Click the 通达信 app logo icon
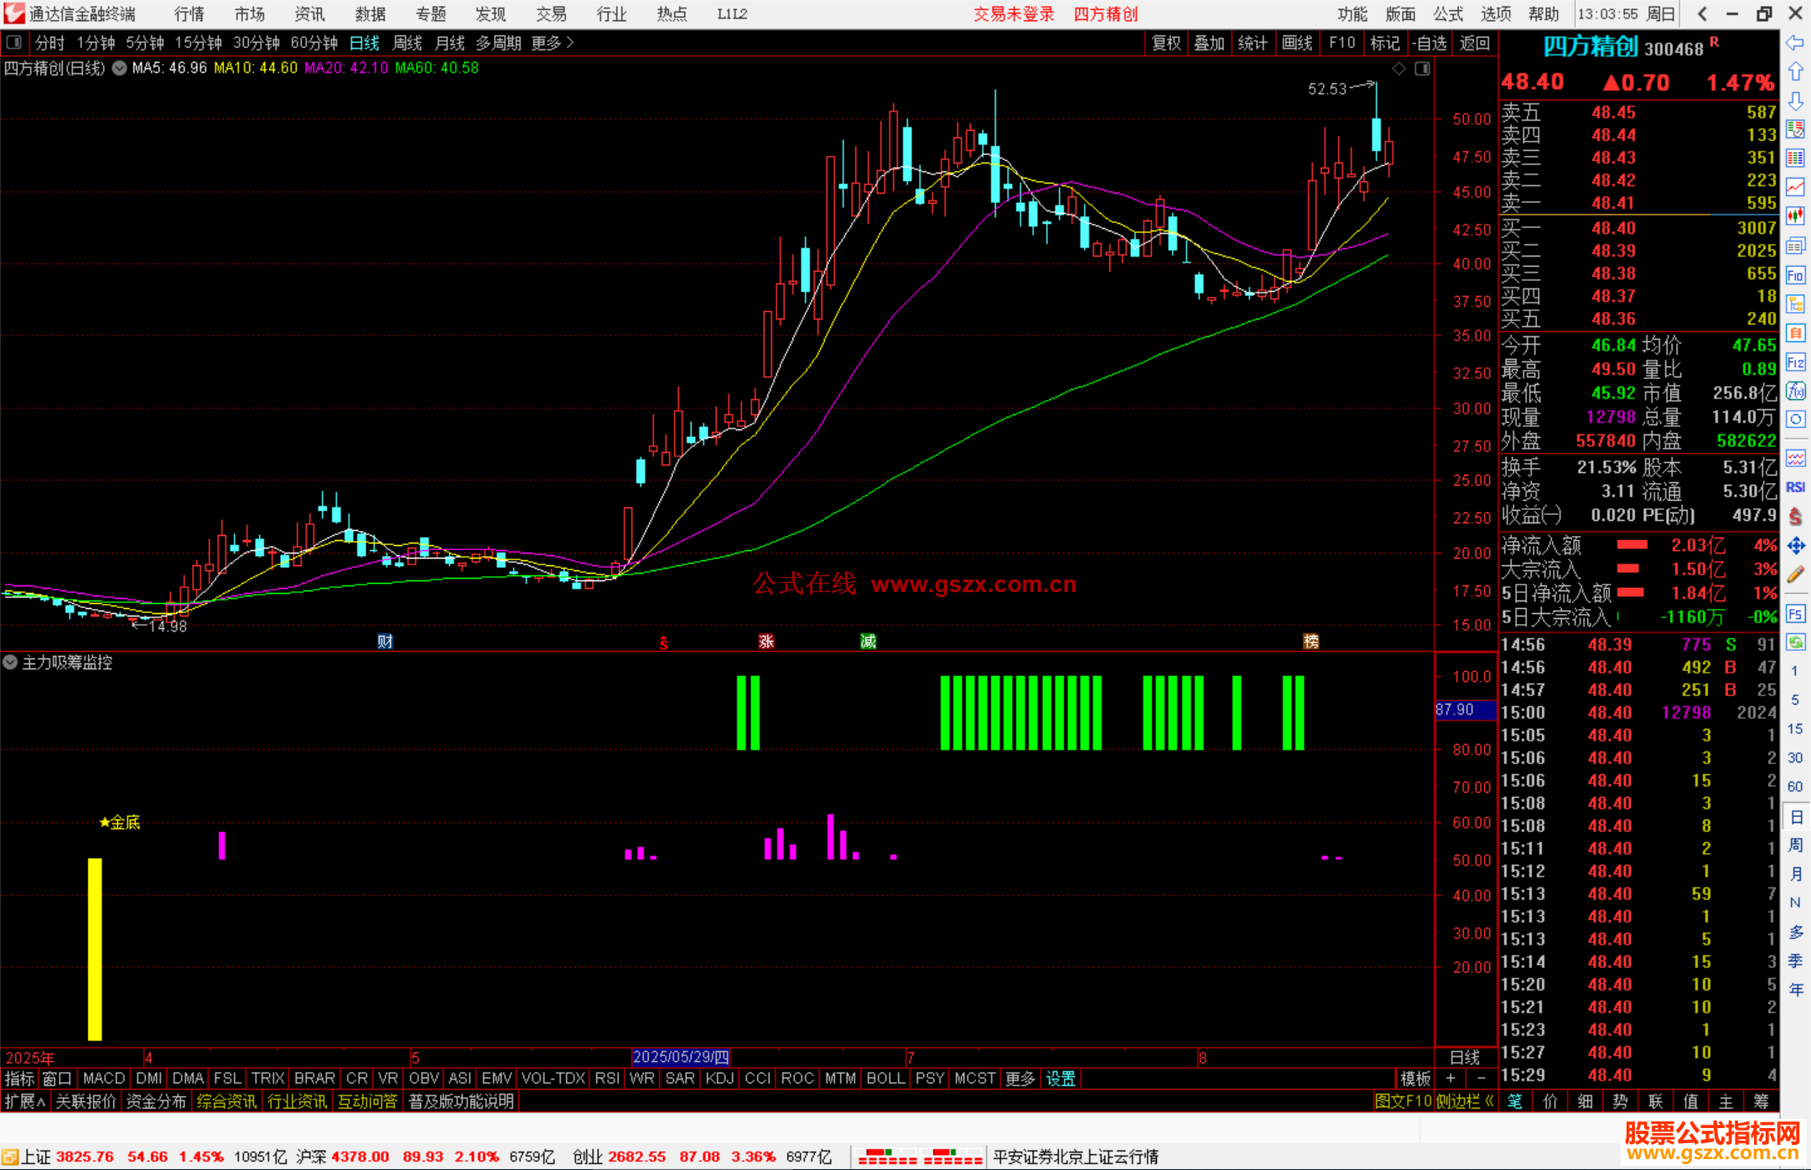1811x1170 pixels. click(13, 13)
